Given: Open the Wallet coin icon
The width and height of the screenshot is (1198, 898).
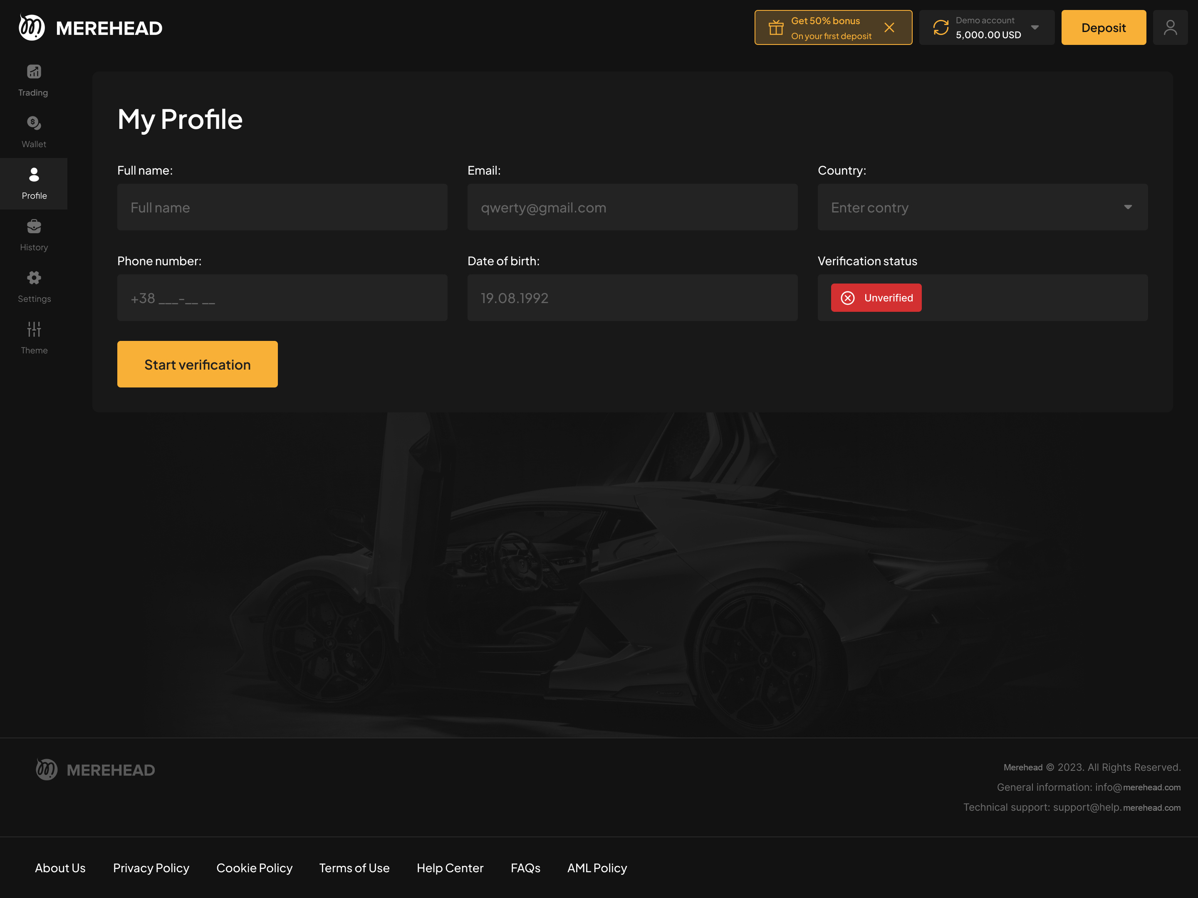Looking at the screenshot, I should click(34, 123).
